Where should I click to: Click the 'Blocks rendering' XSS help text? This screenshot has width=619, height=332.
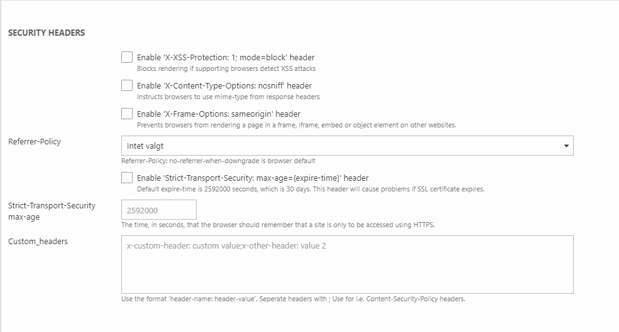pos(226,68)
